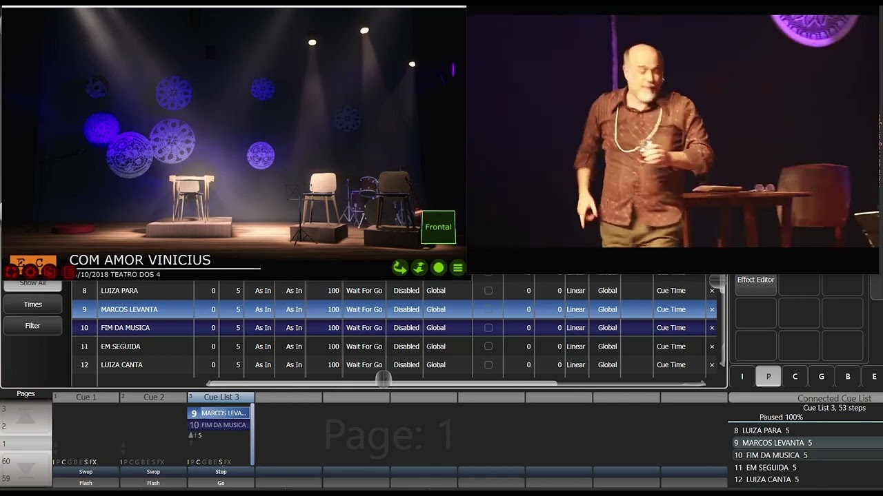Image resolution: width=883 pixels, height=496 pixels.
Task: Open Wait For Go option for LUIZA PARA
Action: click(364, 291)
